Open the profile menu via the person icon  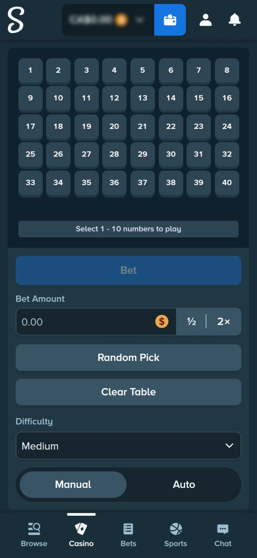click(205, 20)
